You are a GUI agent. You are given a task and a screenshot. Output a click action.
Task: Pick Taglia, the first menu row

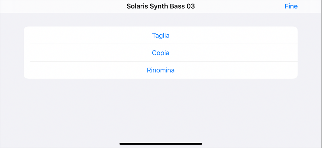tap(161, 35)
